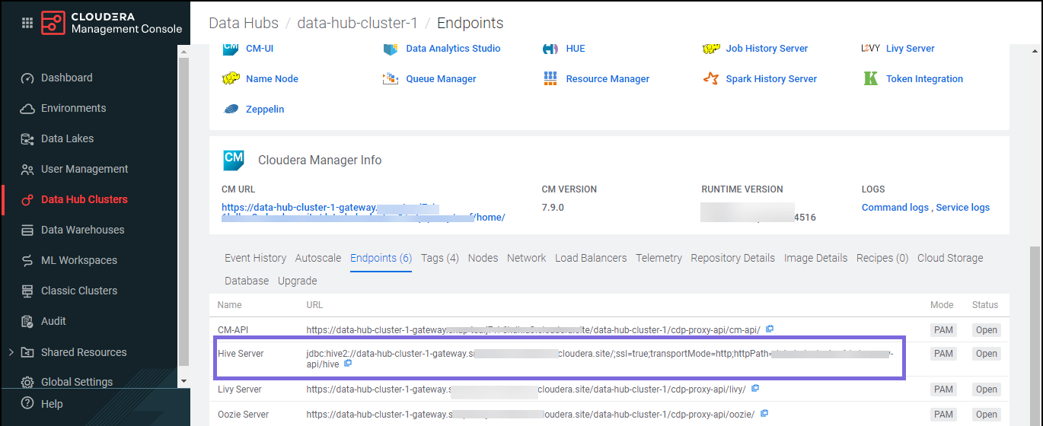The height and width of the screenshot is (426, 1043).
Task: Navigate to Data Hubs breadcrumb
Action: [244, 23]
